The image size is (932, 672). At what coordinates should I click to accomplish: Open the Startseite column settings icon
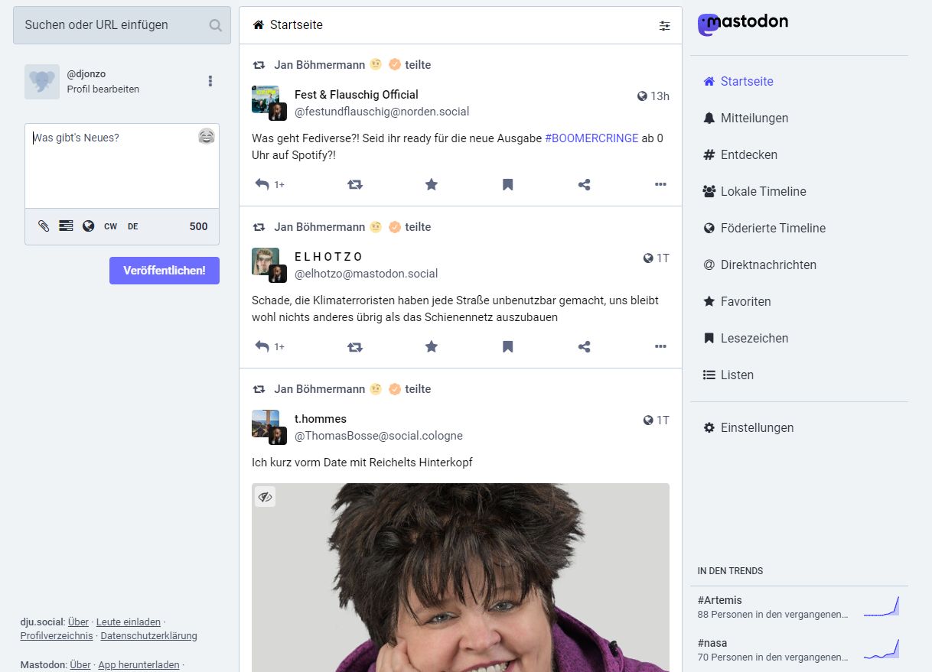[664, 25]
